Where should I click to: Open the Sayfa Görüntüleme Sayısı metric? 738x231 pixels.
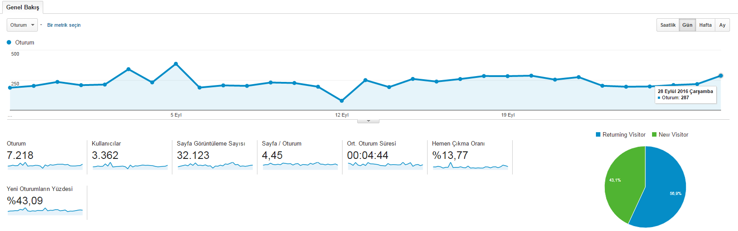click(211, 143)
